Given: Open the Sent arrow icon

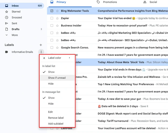Looking at the screenshot, I should click(7, 23).
